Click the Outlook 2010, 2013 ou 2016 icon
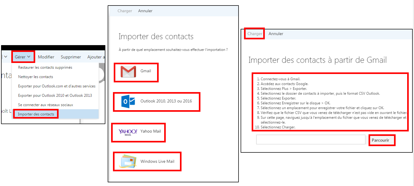This screenshot has width=414, height=186. [128, 102]
